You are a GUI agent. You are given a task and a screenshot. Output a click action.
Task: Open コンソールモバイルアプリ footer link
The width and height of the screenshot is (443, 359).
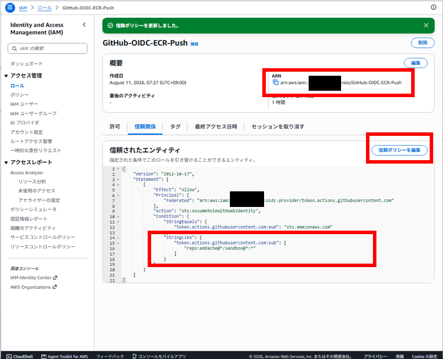(x=159, y=357)
